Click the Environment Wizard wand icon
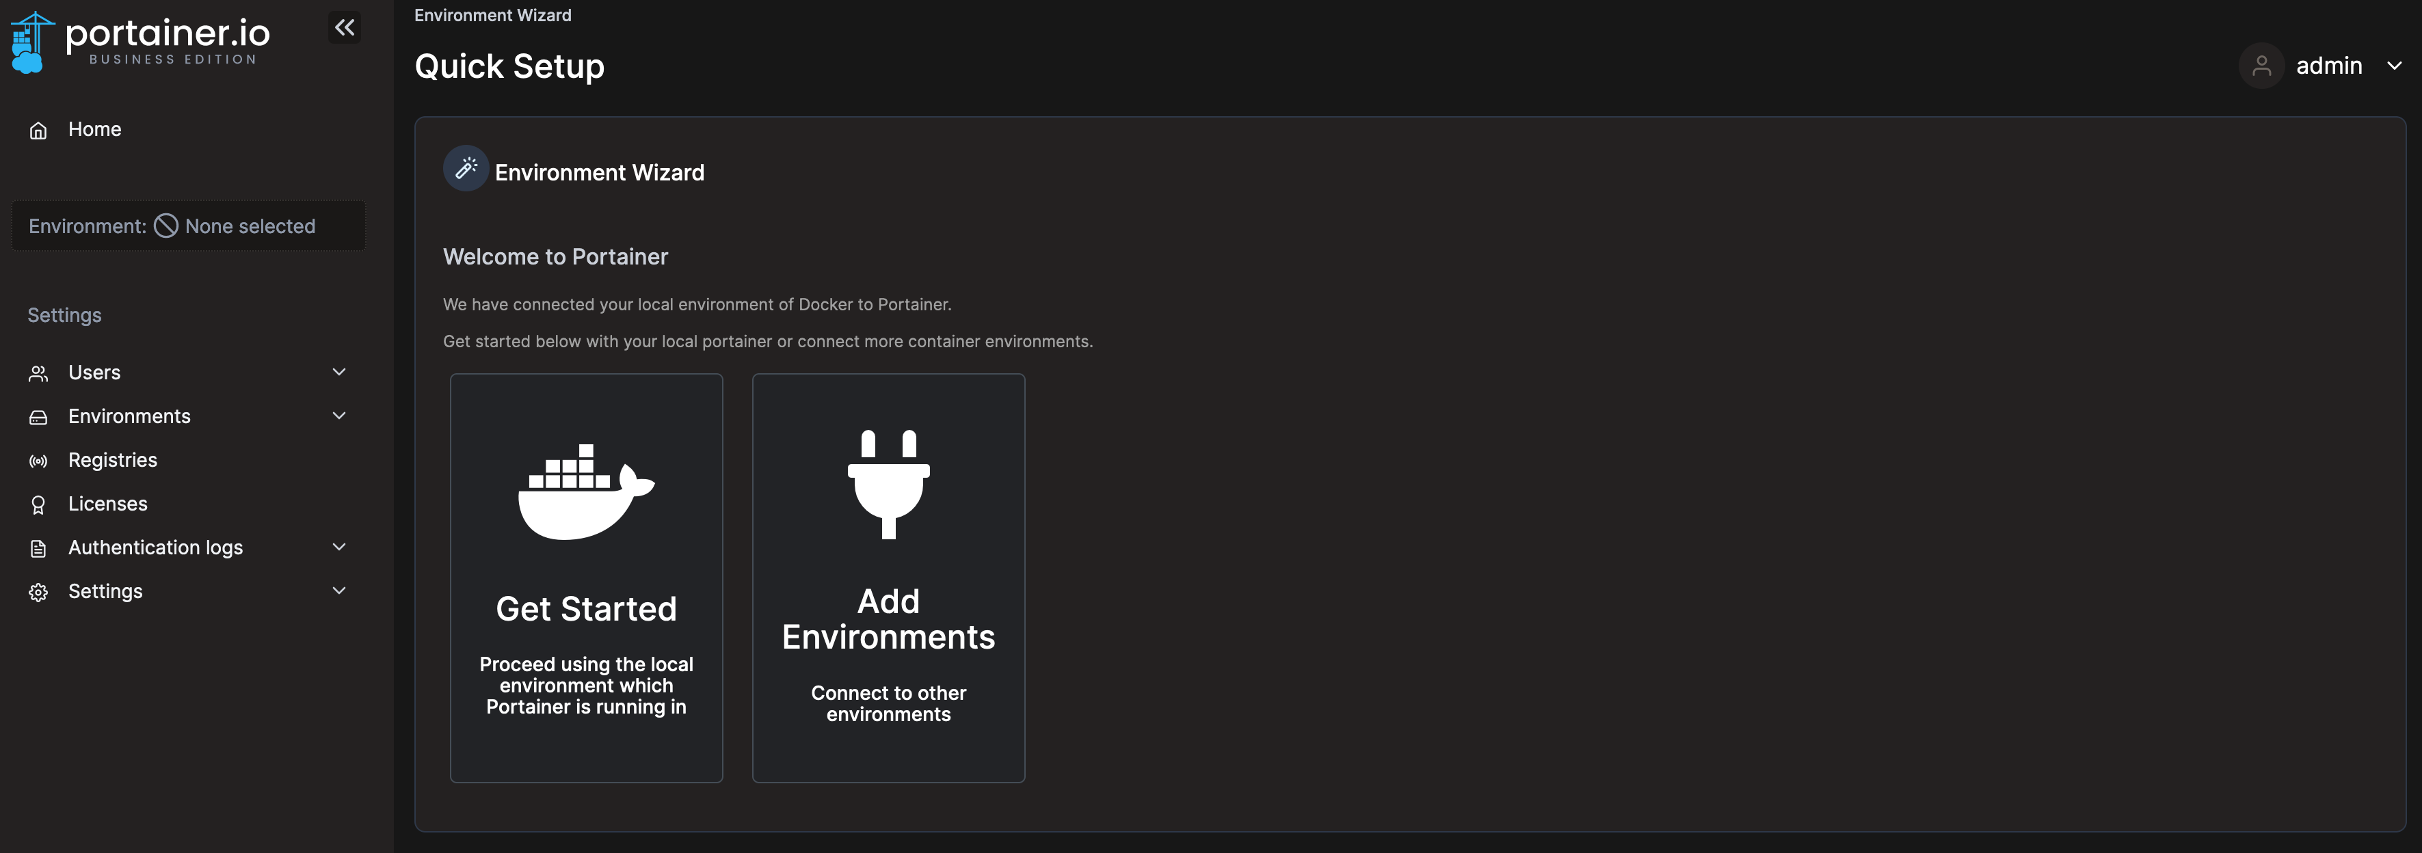This screenshot has height=853, width=2422. click(x=466, y=169)
